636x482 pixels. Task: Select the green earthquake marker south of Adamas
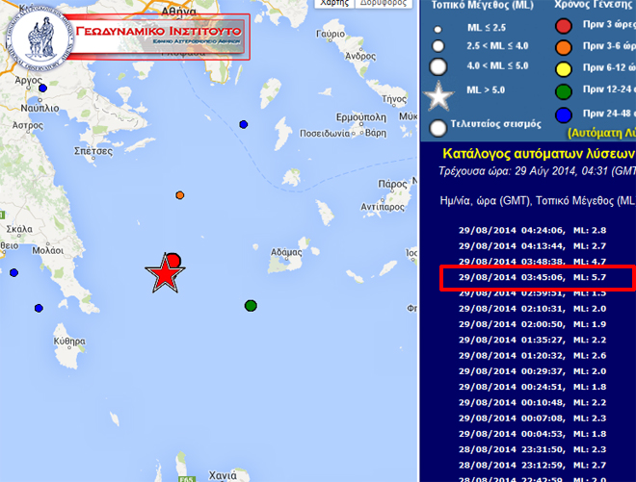251,305
